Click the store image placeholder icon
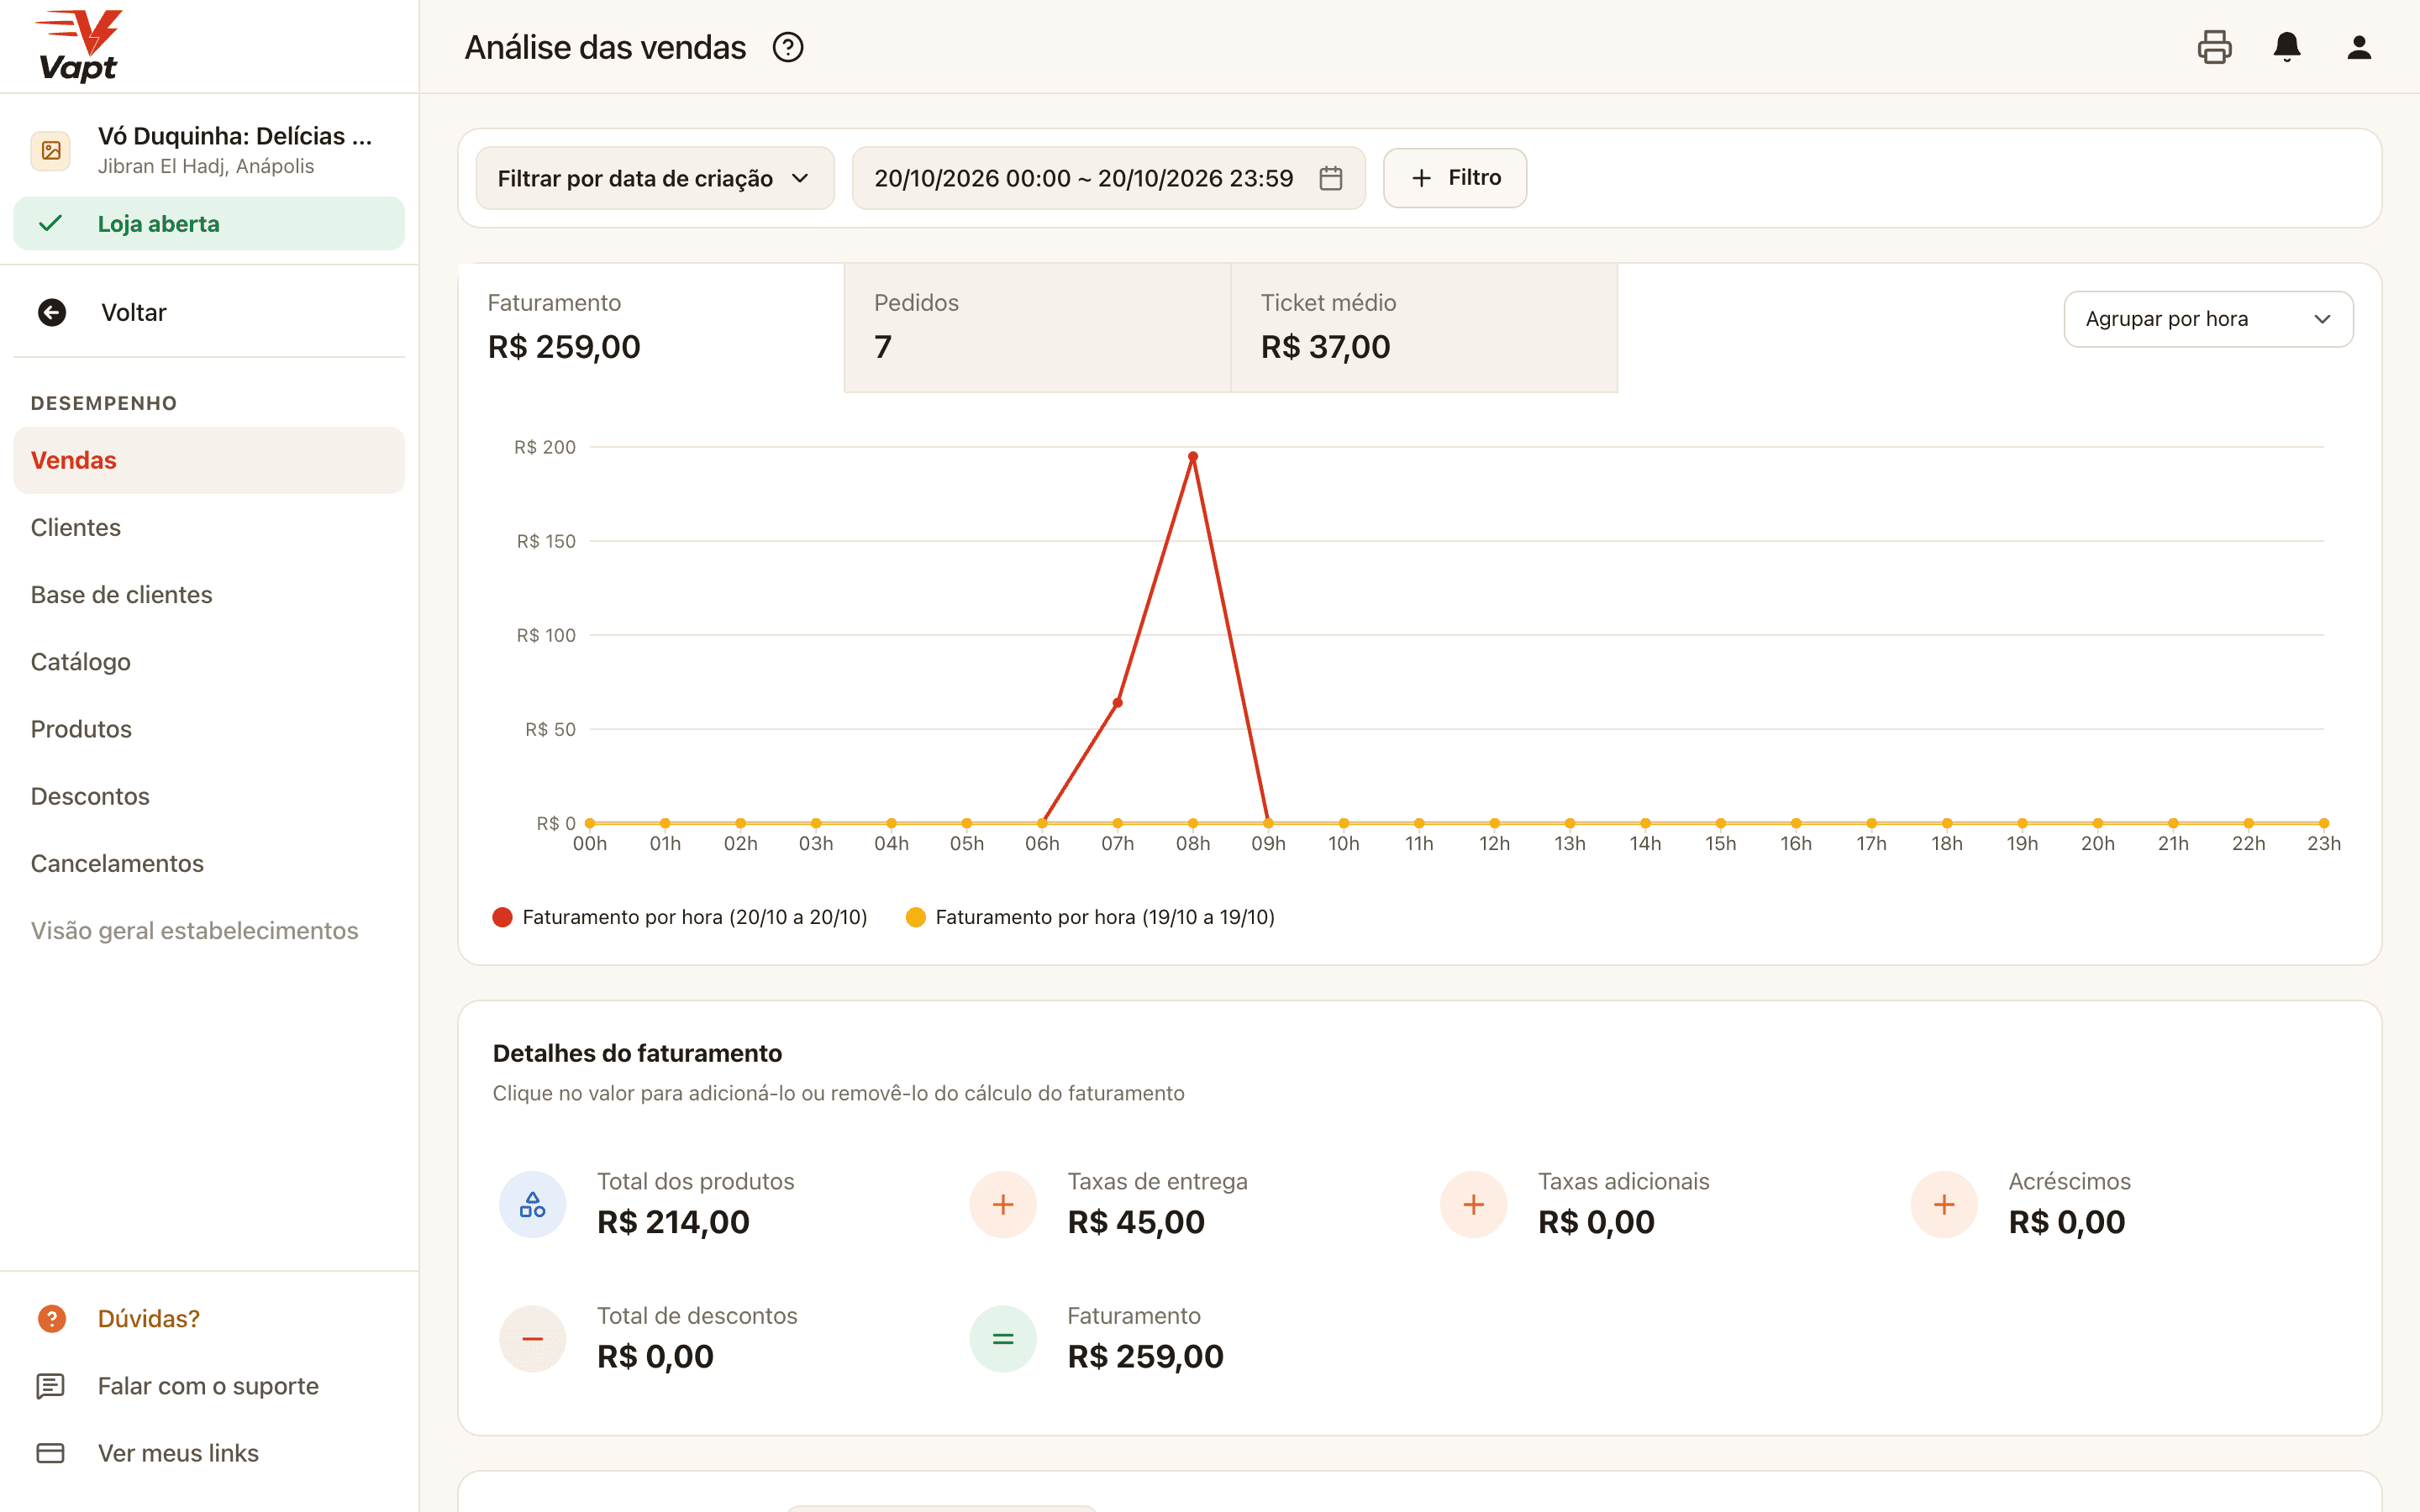This screenshot has height=1512, width=2420. tap(51, 151)
